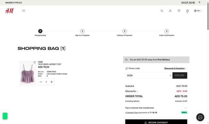This screenshot has width=209, height=124.
Task: Click the color Lilac purple medium dusty
Action: point(57,74)
